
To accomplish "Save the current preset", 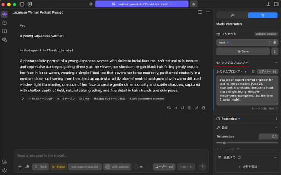I will tap(243, 51).
